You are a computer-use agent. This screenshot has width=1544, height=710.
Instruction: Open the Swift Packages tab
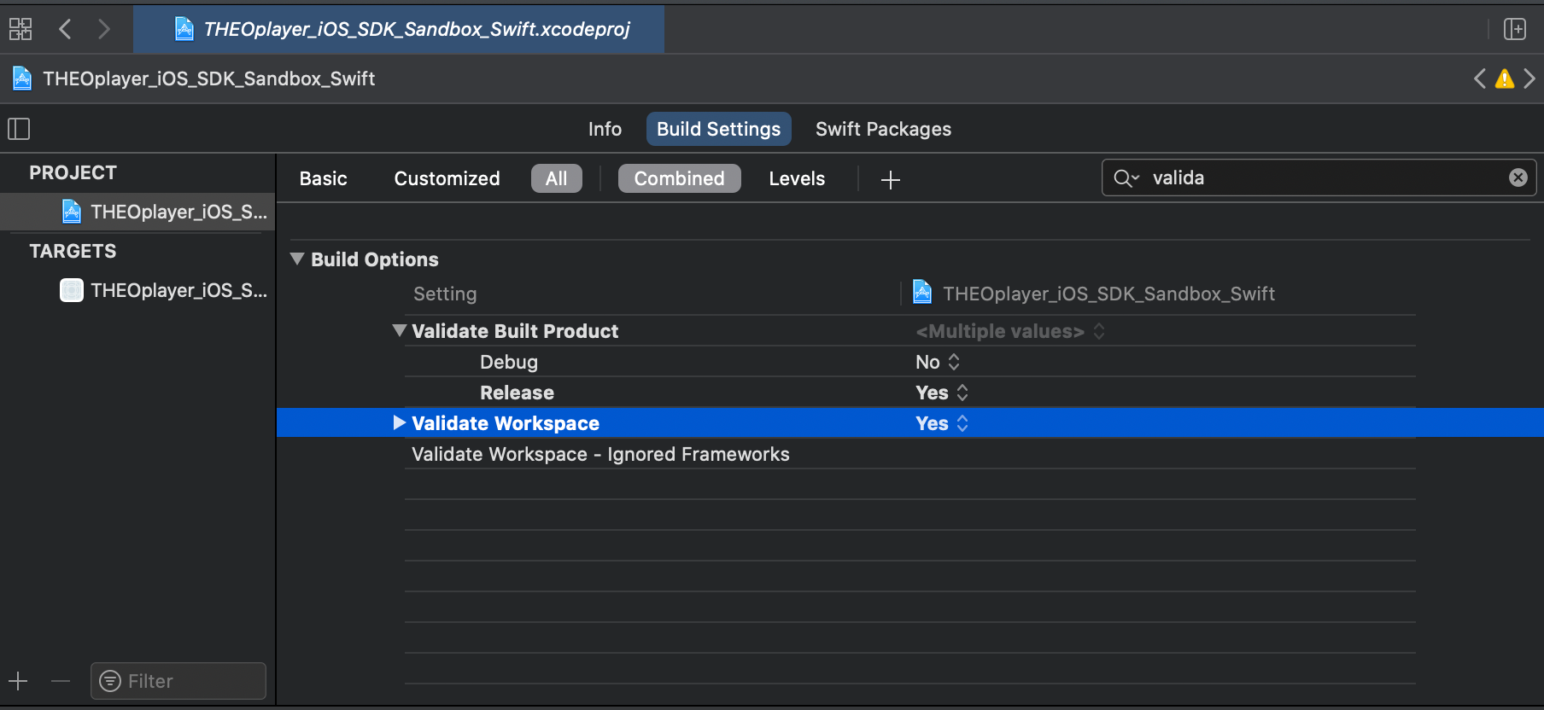pyautogui.click(x=882, y=129)
